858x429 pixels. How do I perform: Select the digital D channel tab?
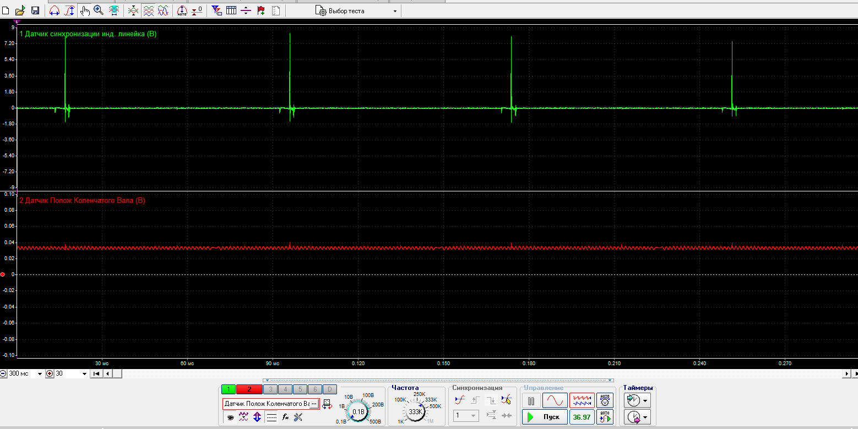[x=330, y=389]
